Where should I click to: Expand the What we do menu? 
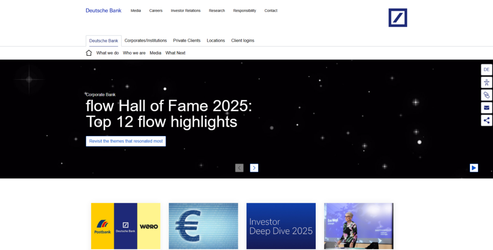click(107, 53)
